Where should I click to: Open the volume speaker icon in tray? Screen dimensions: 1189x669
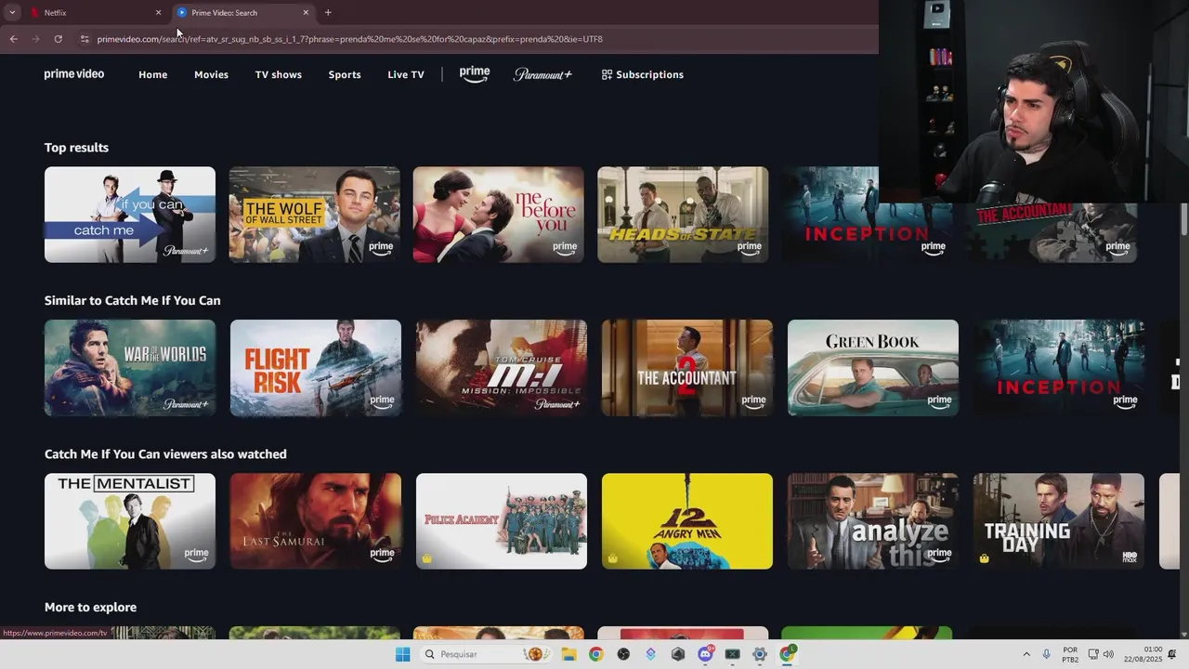(1108, 654)
